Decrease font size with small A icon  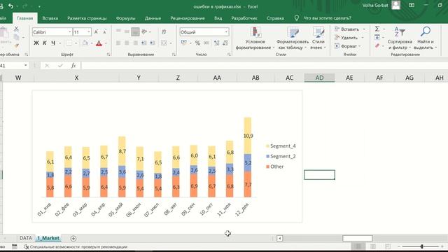(104, 32)
